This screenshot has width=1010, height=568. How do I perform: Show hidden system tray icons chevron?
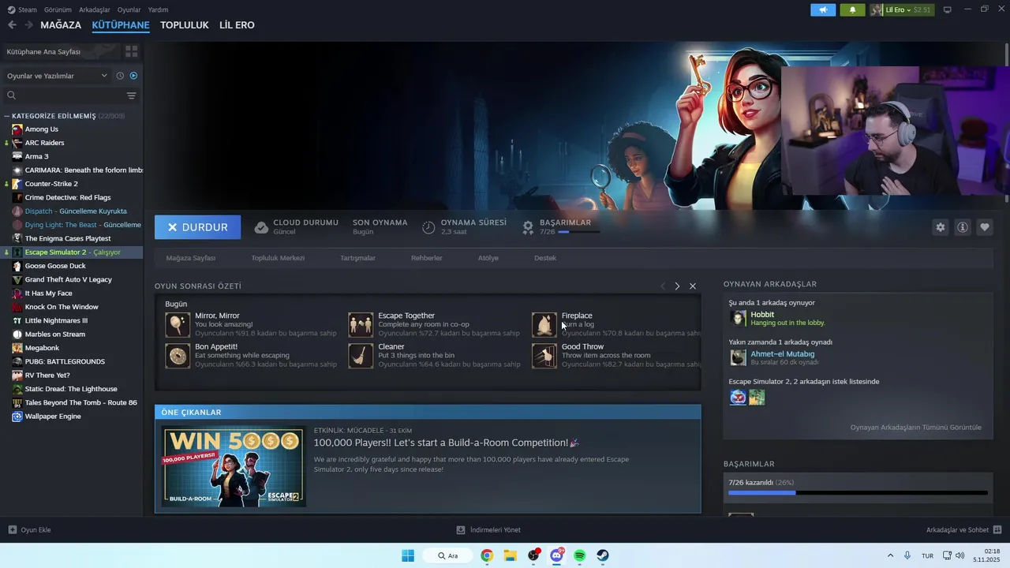891,555
